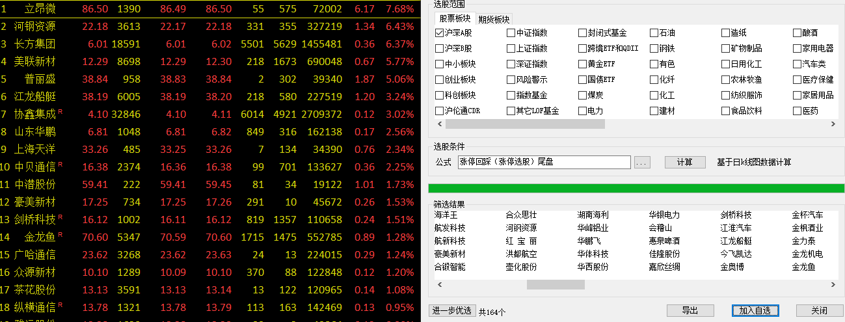The image size is (845, 322).
Task: Tick the 煤炭 sector checkbox
Action: (x=583, y=95)
